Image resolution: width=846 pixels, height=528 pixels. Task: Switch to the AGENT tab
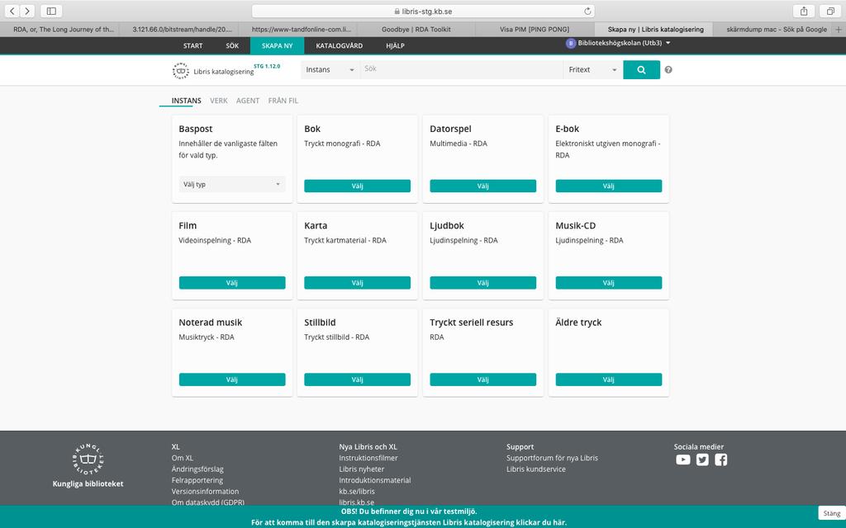point(248,101)
